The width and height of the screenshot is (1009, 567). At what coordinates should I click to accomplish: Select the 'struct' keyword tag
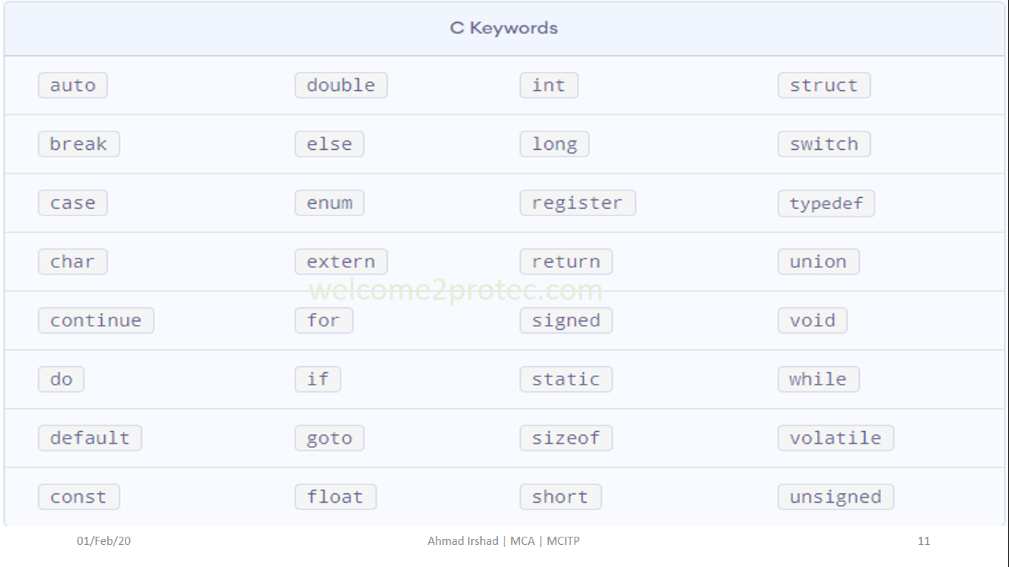(x=824, y=86)
